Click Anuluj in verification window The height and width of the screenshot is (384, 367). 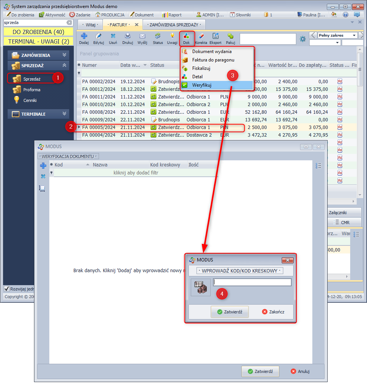(300, 371)
